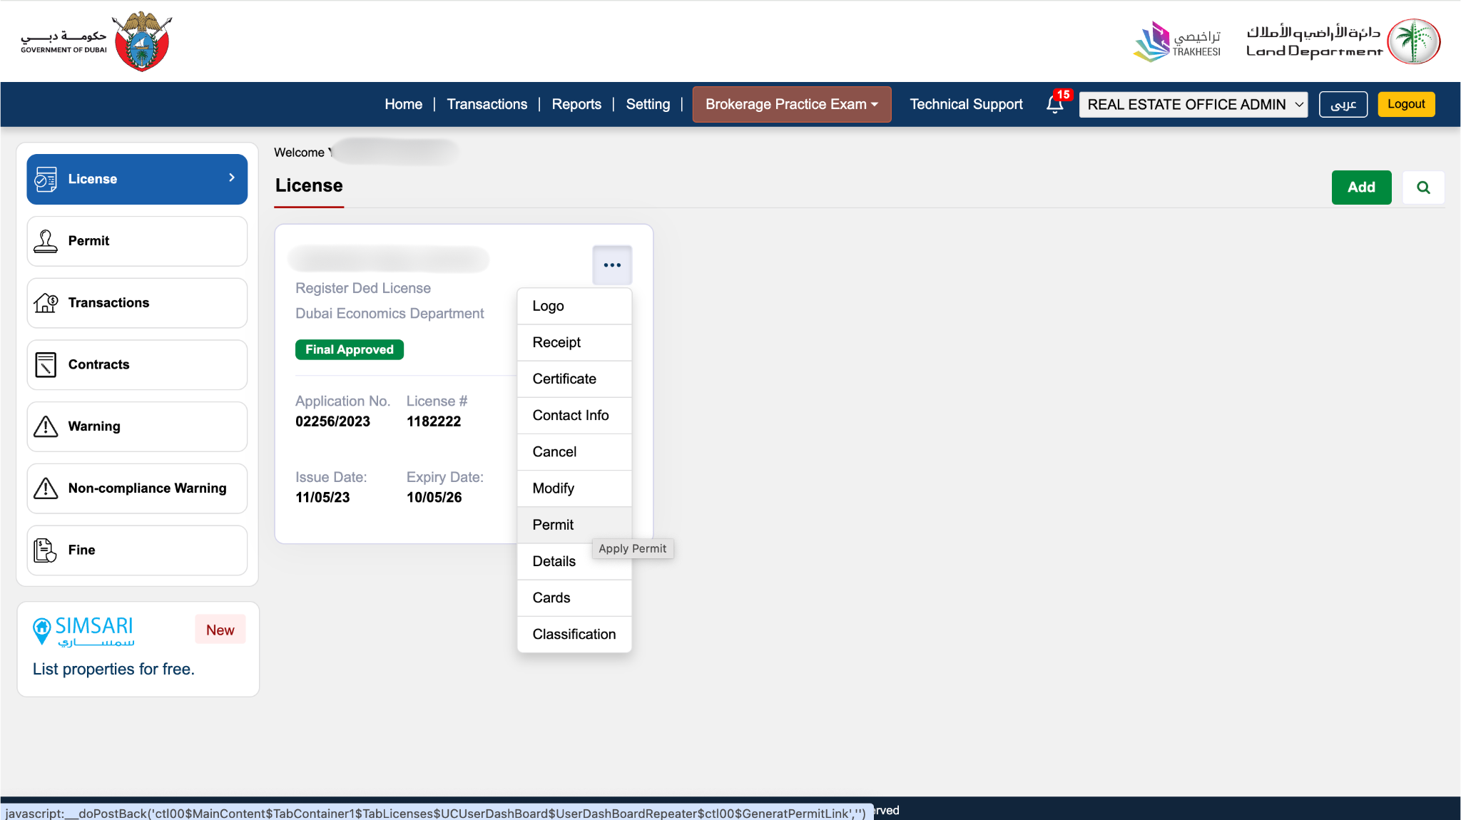Open the REAL ESTATE OFFICE ADMIN dropdown
The width and height of the screenshot is (1461, 820).
(1192, 104)
